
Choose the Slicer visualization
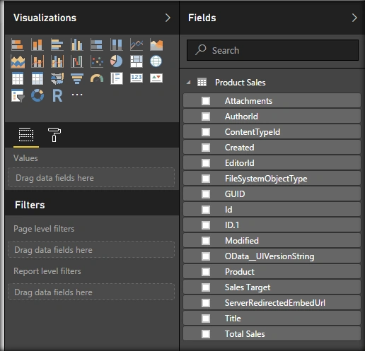click(18, 95)
